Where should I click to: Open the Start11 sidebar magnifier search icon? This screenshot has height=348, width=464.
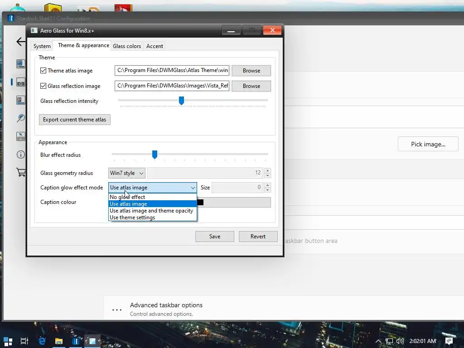point(21,118)
